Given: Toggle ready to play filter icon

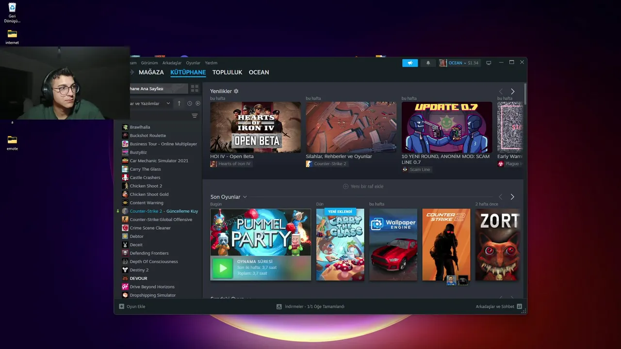Looking at the screenshot, I should pos(198,103).
